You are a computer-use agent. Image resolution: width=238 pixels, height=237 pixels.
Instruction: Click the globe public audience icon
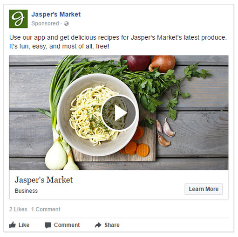click(66, 23)
